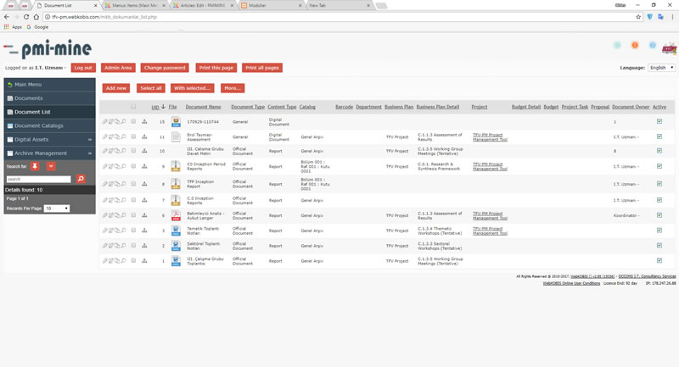Check the row checkbox for Erol Taymaz-Assessment
This screenshot has height=367, width=679.
133,136
